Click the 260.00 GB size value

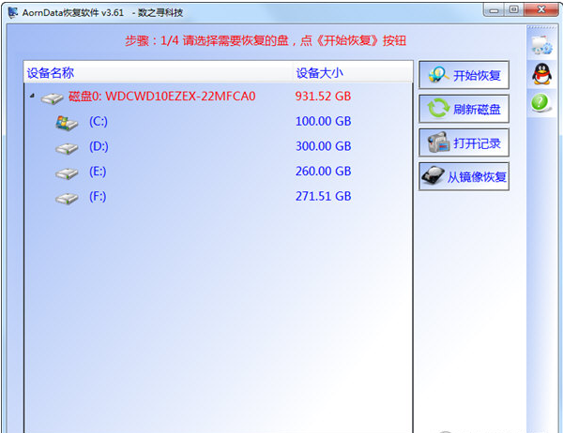click(323, 172)
